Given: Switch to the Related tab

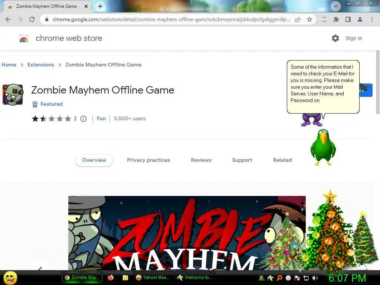Looking at the screenshot, I should click(x=282, y=160).
